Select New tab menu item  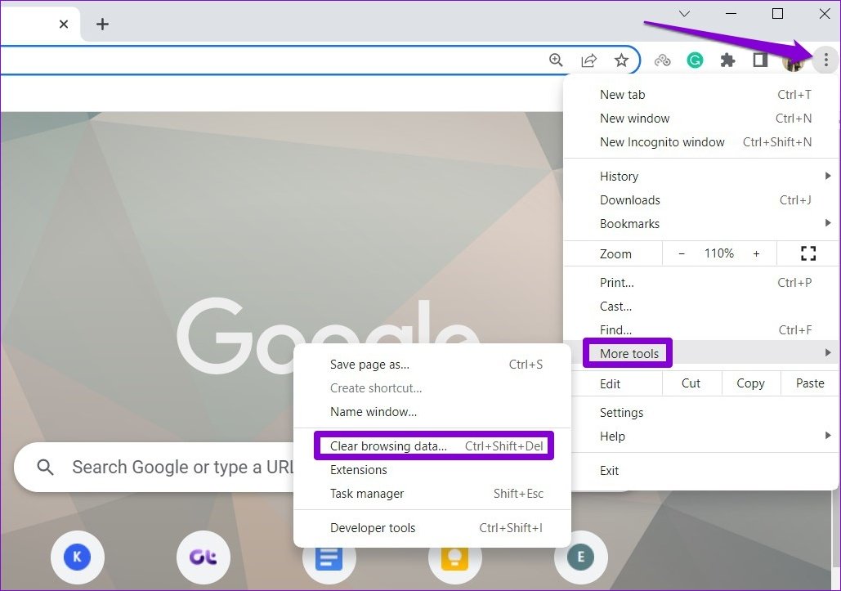701,94
